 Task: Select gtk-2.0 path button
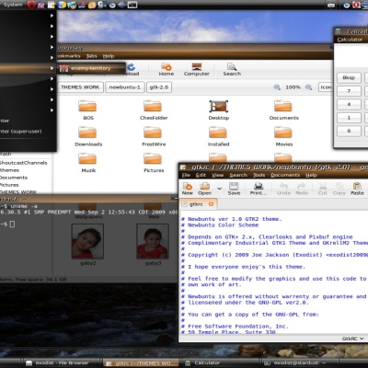(x=159, y=87)
